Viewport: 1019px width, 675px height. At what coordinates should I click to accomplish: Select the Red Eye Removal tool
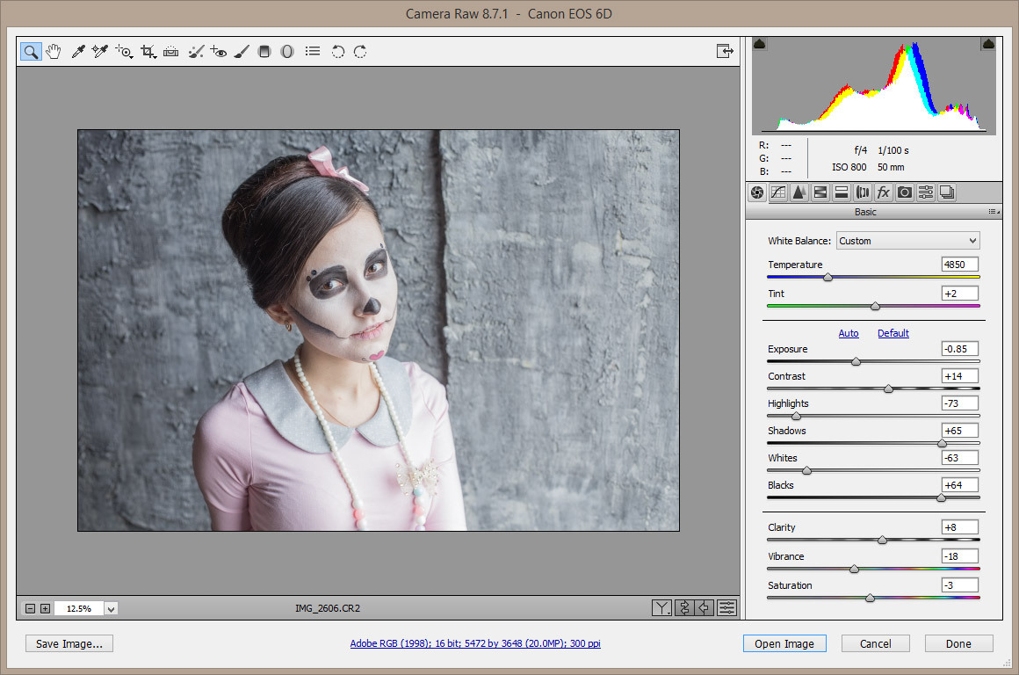click(219, 52)
